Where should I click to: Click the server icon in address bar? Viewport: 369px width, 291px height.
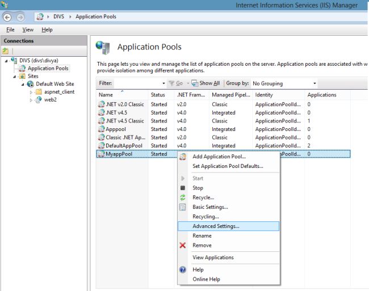[40, 16]
